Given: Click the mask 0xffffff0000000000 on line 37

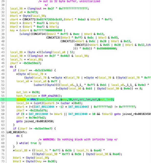Looking at the screenshot, I should point(48,30).
